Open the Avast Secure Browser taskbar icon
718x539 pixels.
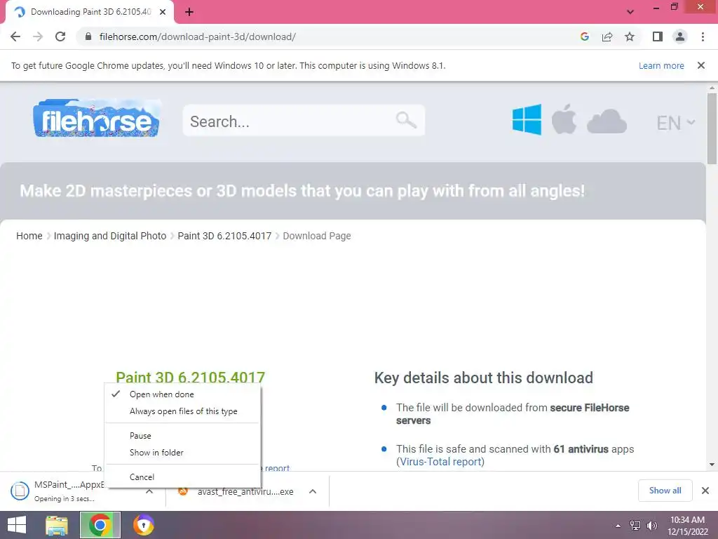click(143, 525)
